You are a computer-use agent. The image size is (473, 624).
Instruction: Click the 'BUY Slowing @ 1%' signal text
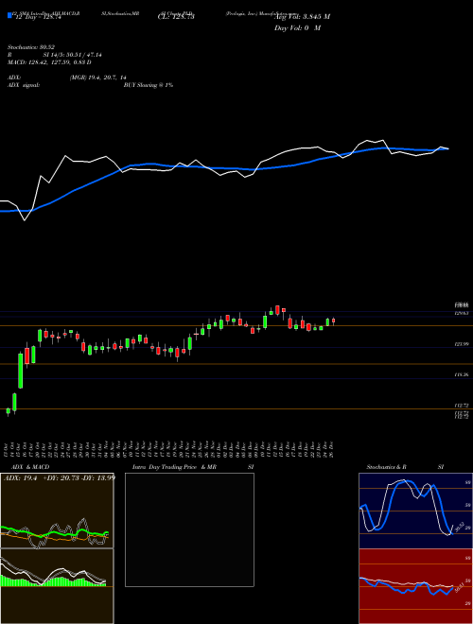[149, 85]
